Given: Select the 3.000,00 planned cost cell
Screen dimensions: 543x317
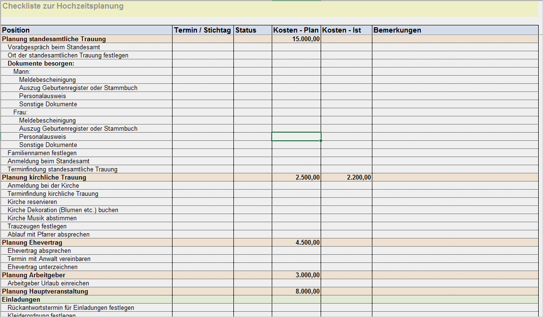Looking at the screenshot, I should (297, 275).
